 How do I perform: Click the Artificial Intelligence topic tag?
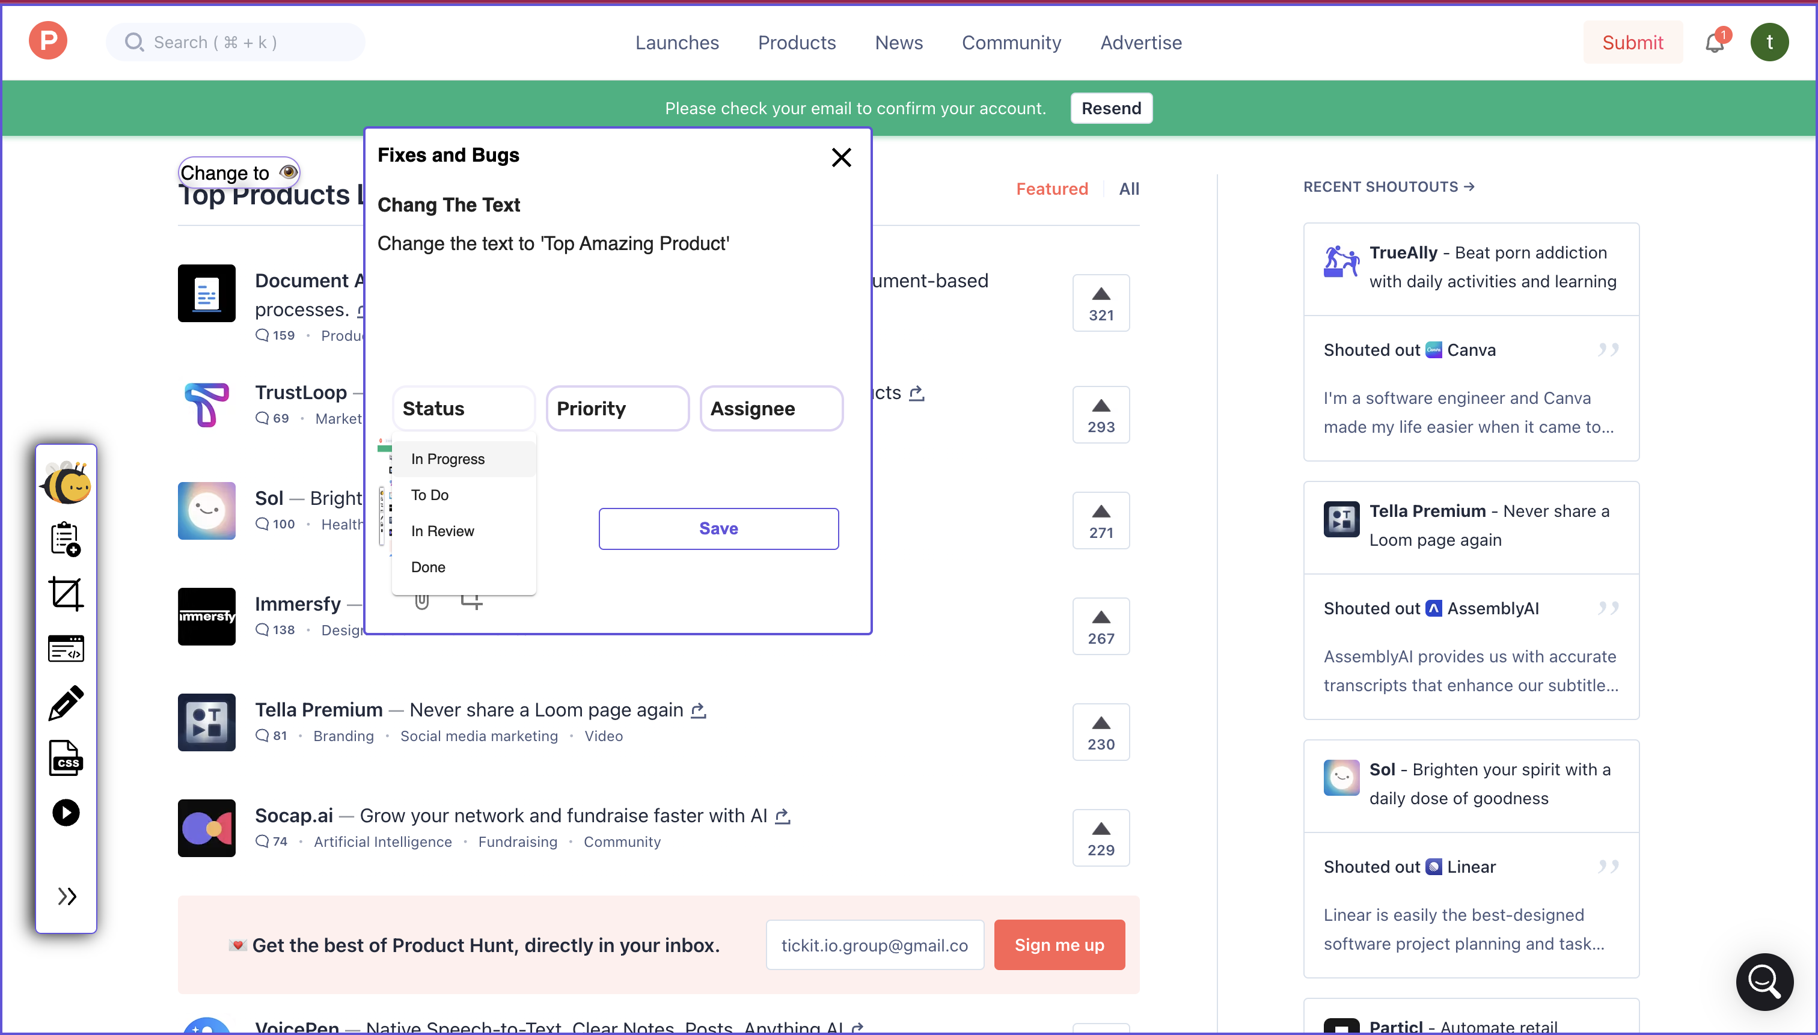(x=382, y=842)
